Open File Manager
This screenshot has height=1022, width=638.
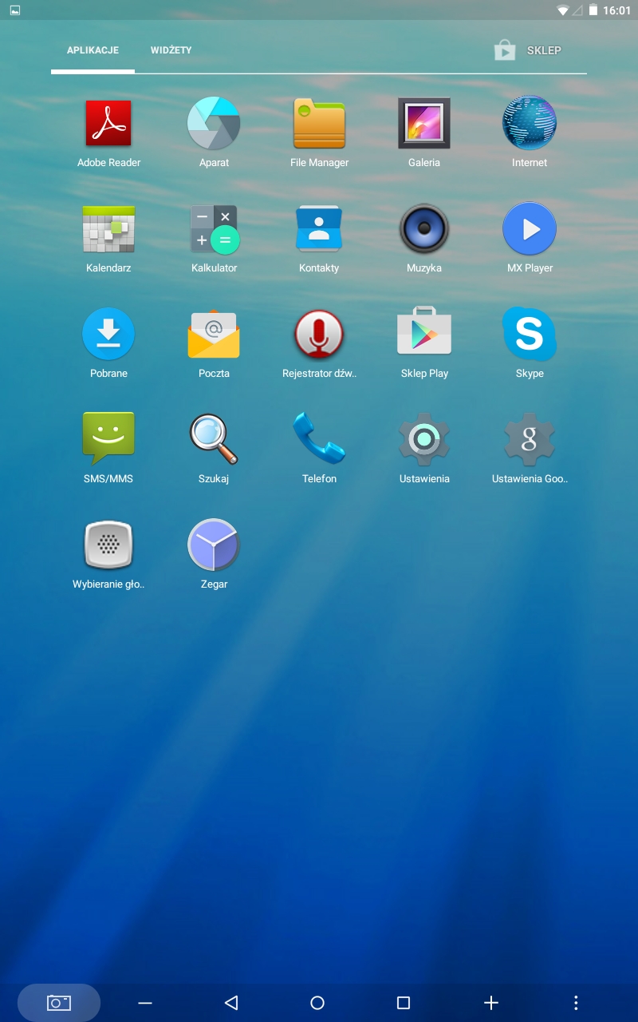coord(319,133)
